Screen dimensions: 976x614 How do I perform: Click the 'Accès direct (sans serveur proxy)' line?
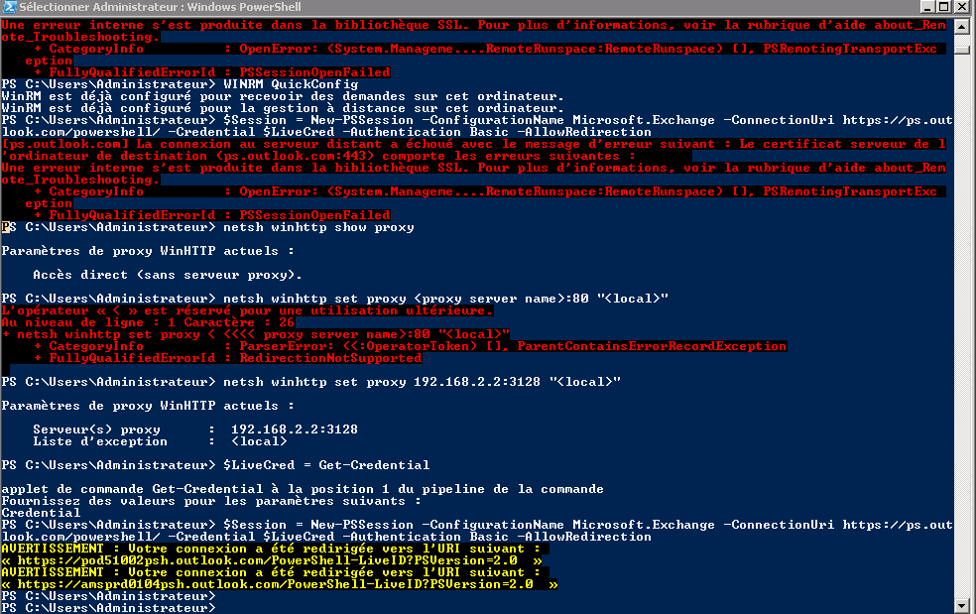point(168,275)
